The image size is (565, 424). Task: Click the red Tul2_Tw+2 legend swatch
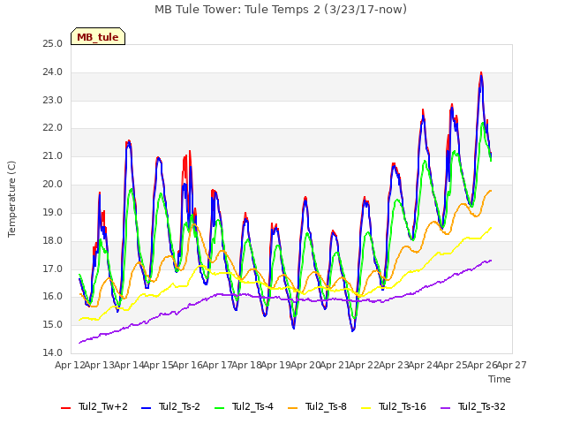(65, 408)
